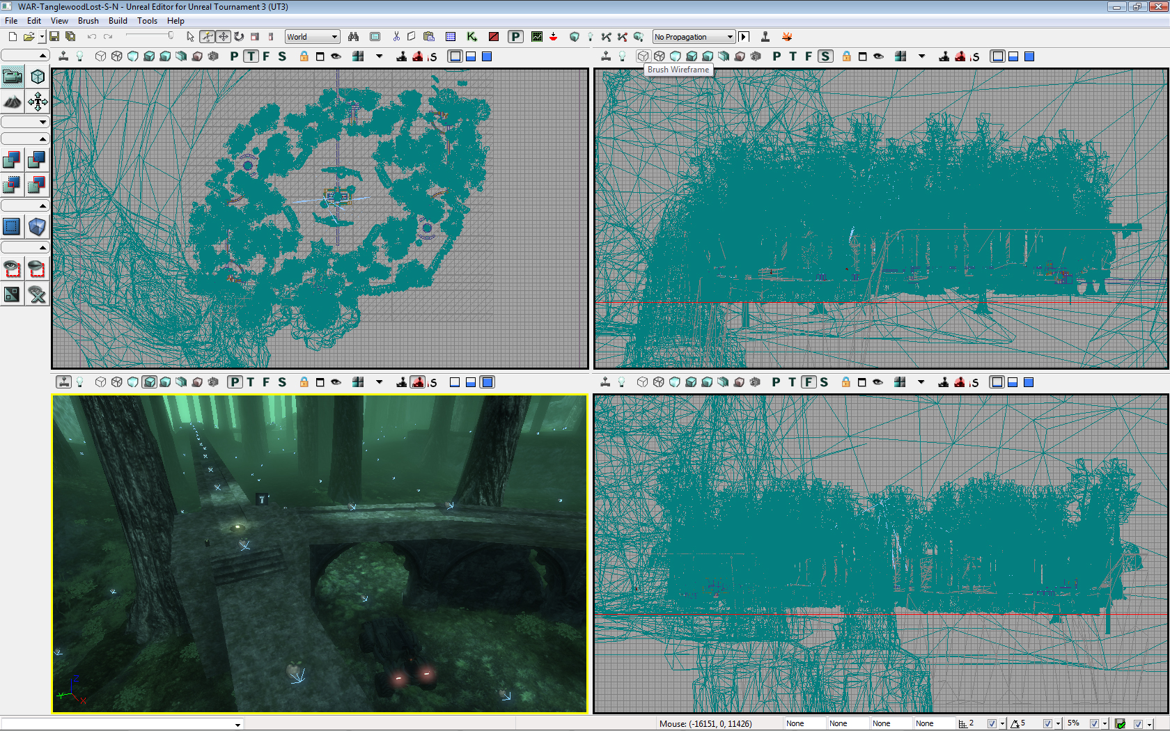The width and height of the screenshot is (1170, 731).
Task: Open the View menu
Action: tap(59, 21)
